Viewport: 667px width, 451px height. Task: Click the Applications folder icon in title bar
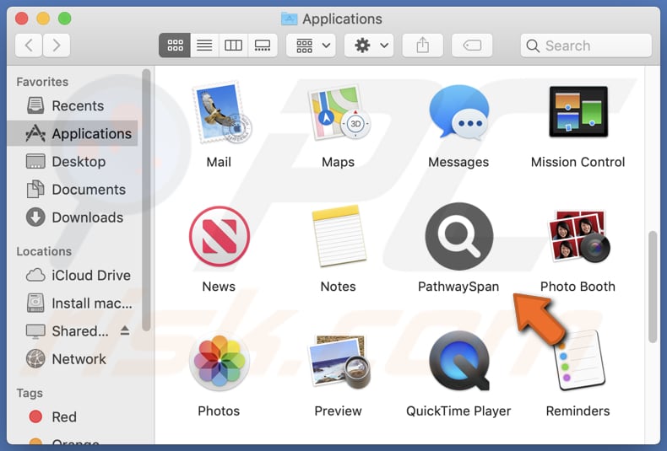point(290,19)
